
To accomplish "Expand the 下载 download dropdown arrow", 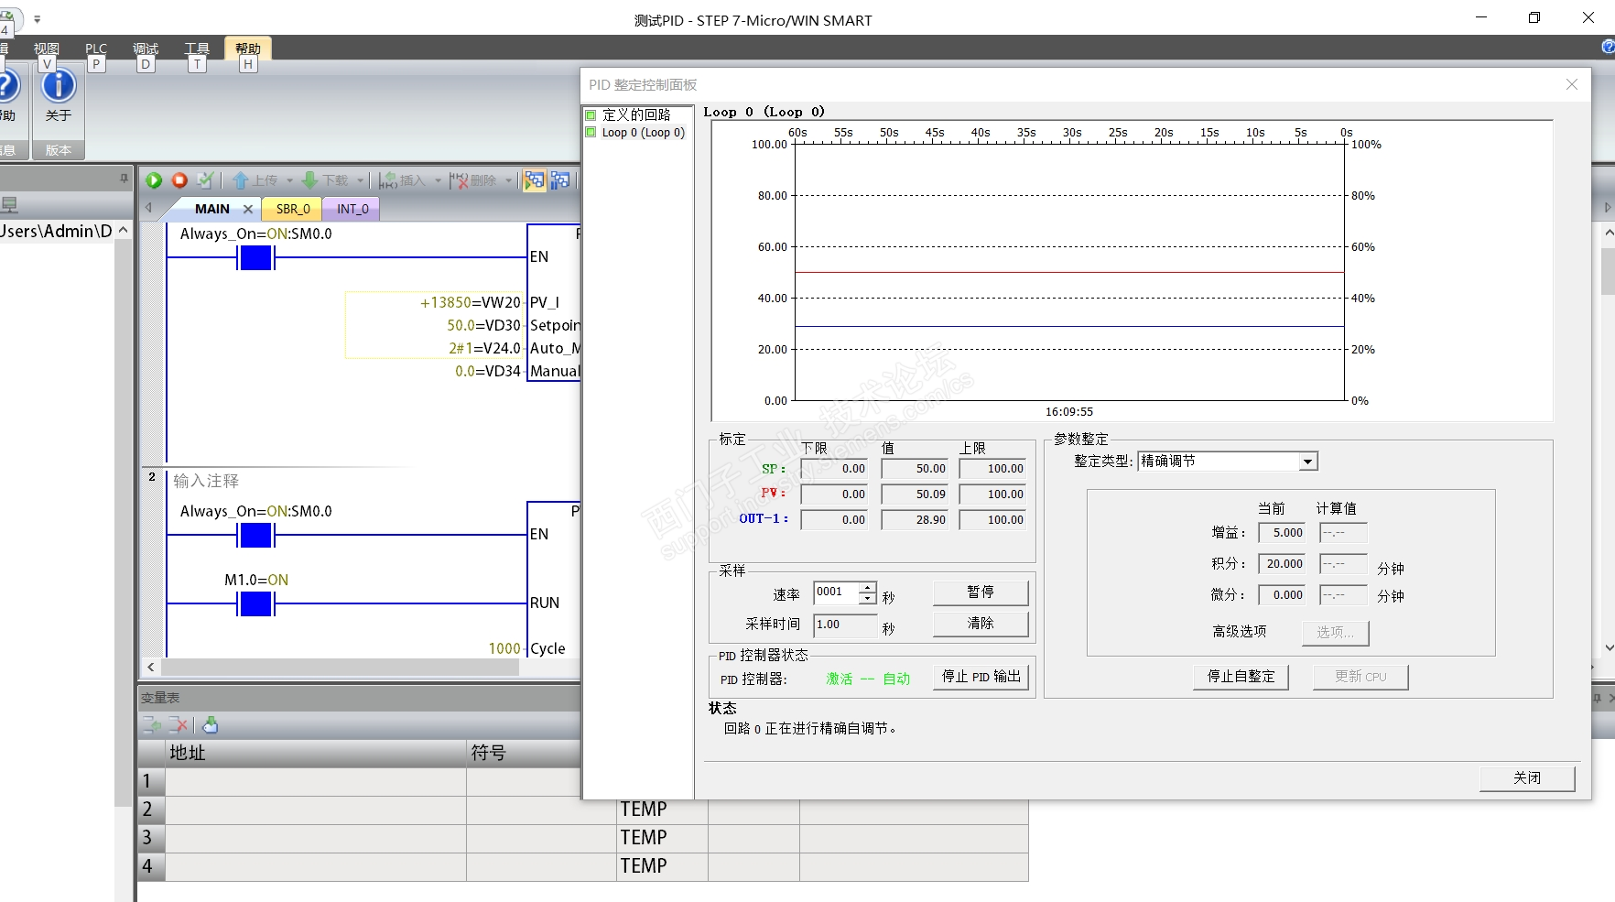I will click(x=361, y=181).
